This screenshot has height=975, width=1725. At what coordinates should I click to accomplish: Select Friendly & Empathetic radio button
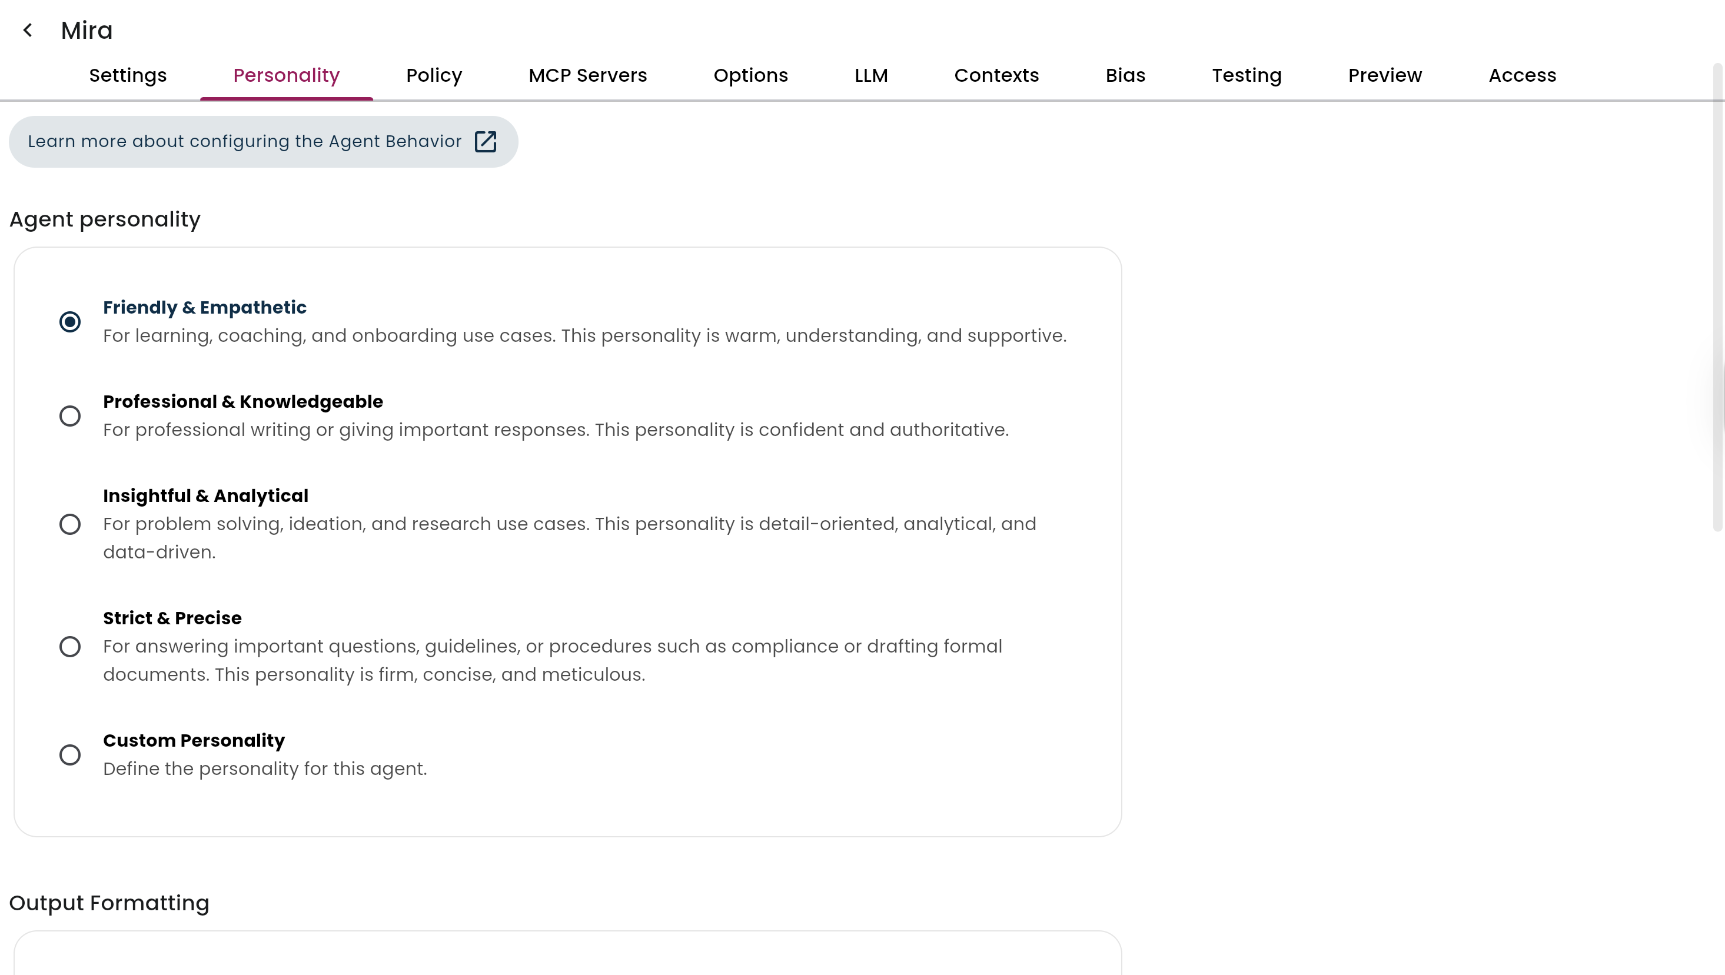69,322
